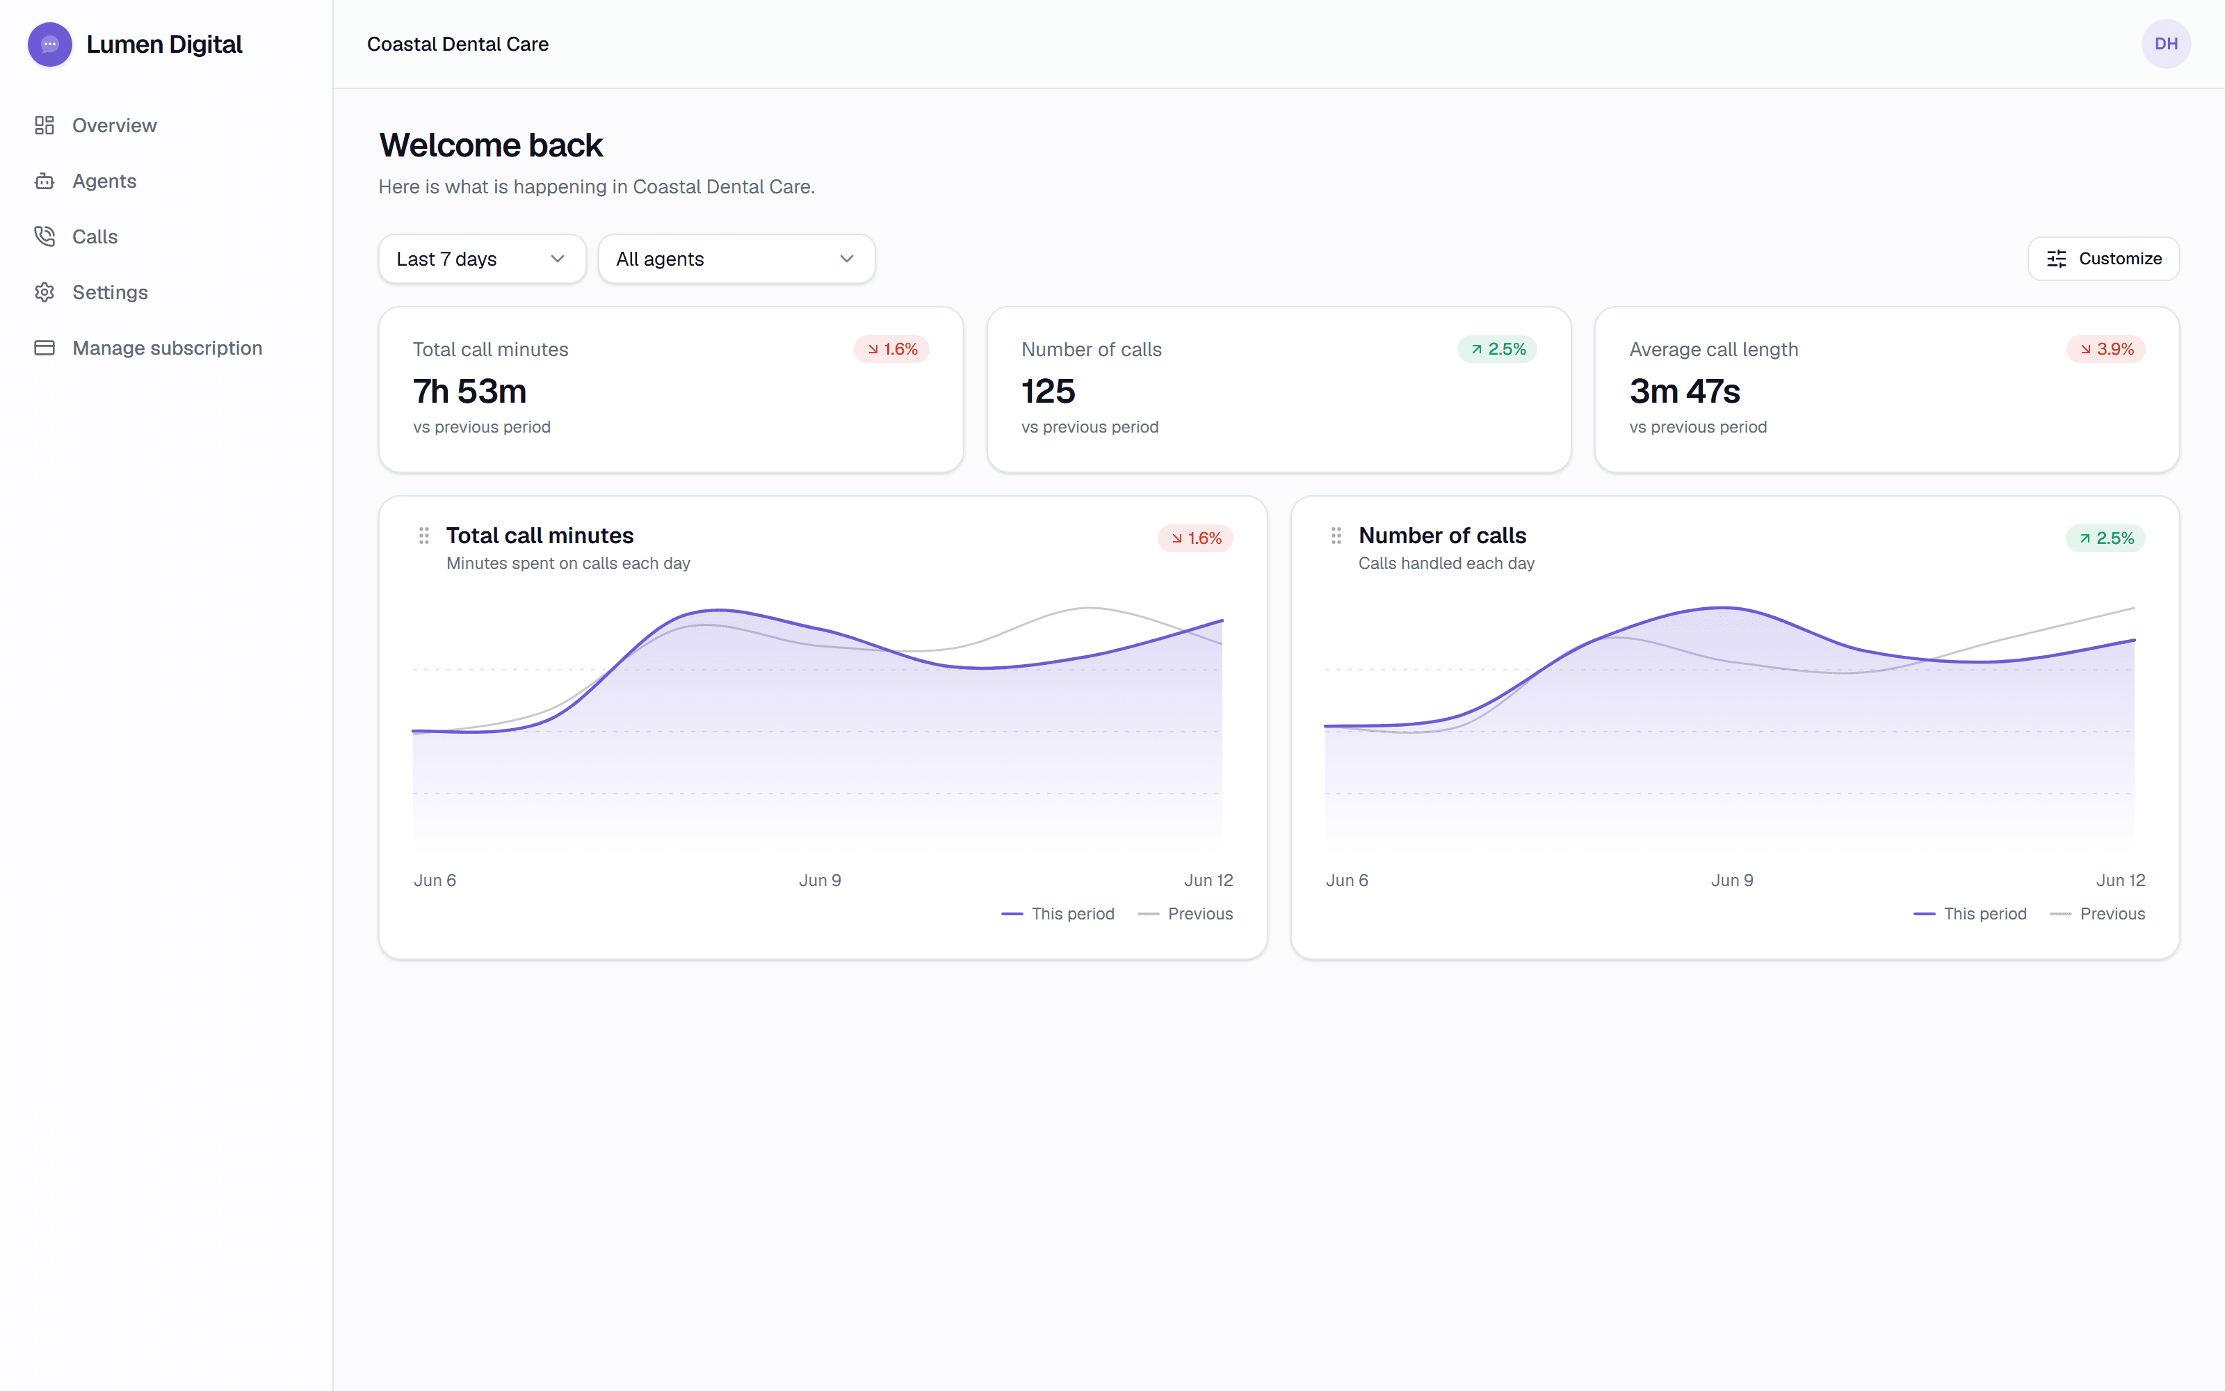Go to Overview in sidebar

(166, 125)
